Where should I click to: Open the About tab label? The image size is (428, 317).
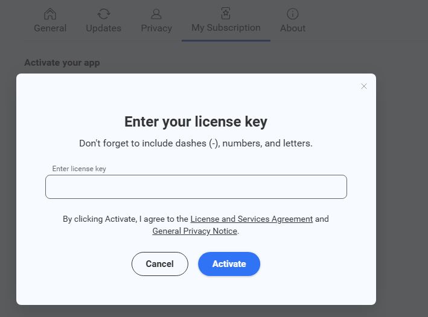click(x=293, y=28)
